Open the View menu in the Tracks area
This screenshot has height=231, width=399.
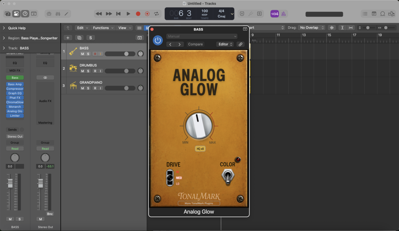(124, 28)
